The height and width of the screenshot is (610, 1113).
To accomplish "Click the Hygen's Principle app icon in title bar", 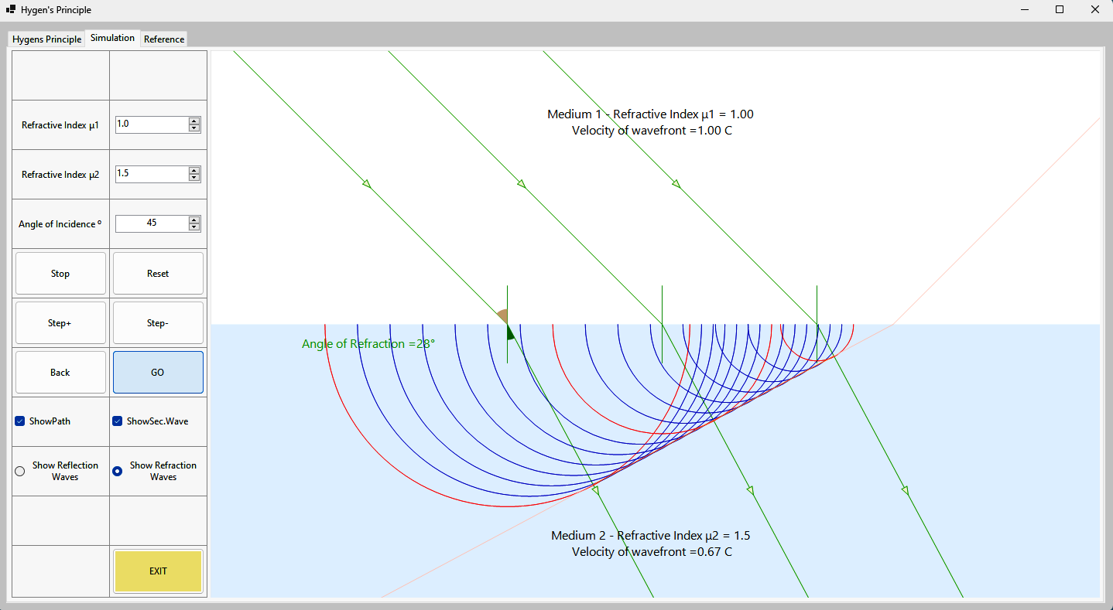I will pos(11,10).
